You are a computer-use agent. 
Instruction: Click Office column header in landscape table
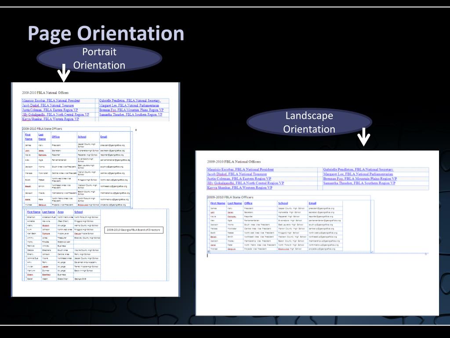(248, 203)
